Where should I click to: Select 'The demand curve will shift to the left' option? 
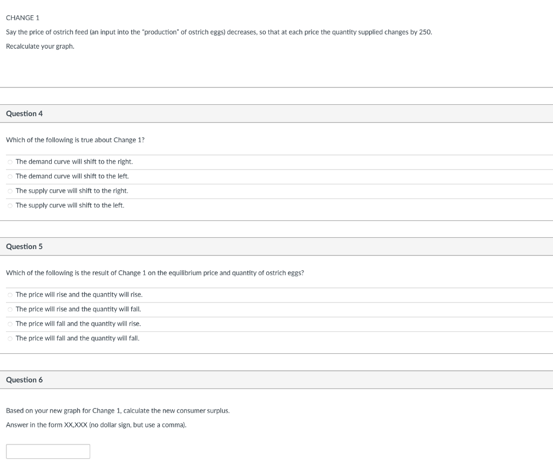[10, 177]
